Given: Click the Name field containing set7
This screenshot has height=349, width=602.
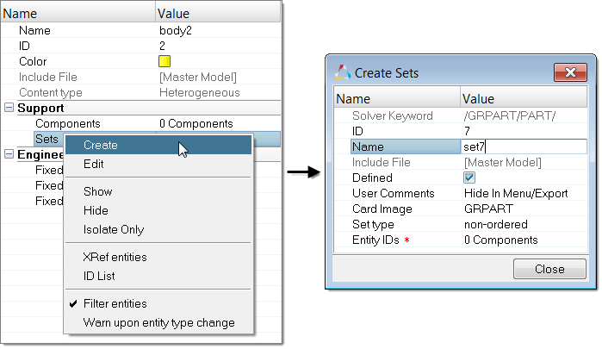Looking at the screenshot, I should (x=523, y=146).
